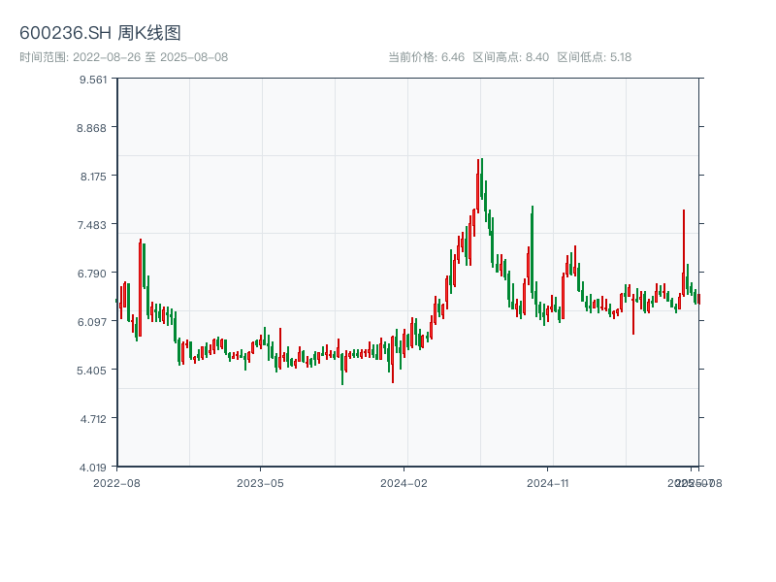The width and height of the screenshot is (776, 582).
Task: Select the 2024-11 x-axis date label
Action: [549, 482]
